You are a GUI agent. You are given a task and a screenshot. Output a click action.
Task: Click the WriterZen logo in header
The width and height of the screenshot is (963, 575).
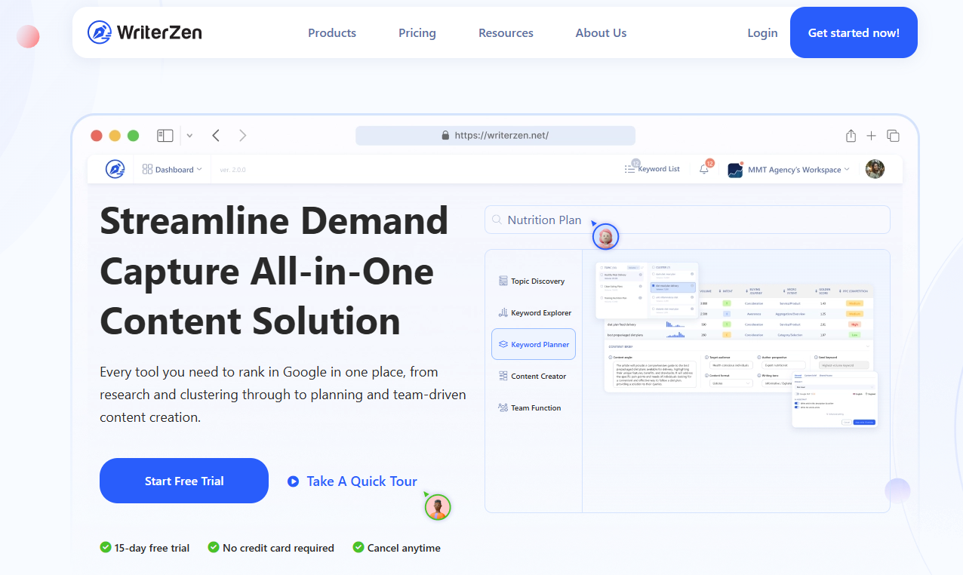pyautogui.click(x=145, y=32)
